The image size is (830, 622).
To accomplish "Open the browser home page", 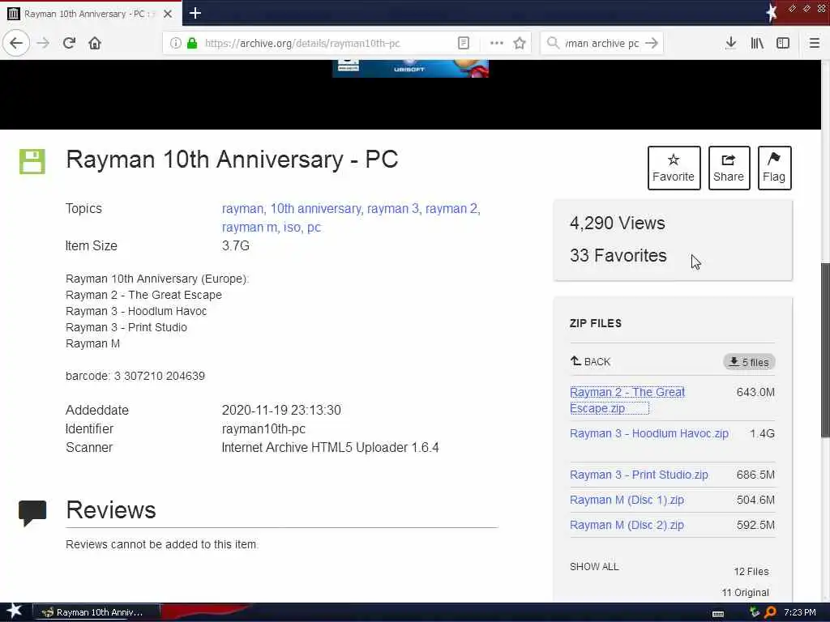I will coord(95,43).
